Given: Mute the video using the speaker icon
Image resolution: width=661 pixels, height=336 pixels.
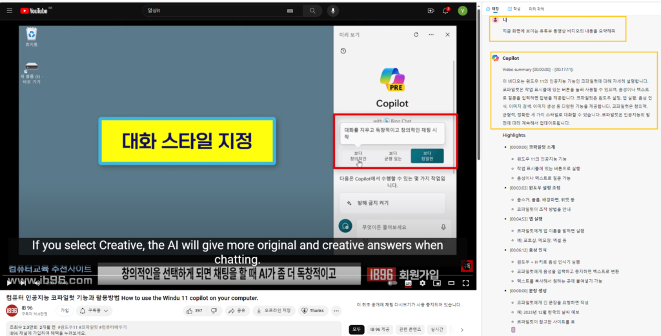Looking at the screenshot, I should click(37, 283).
